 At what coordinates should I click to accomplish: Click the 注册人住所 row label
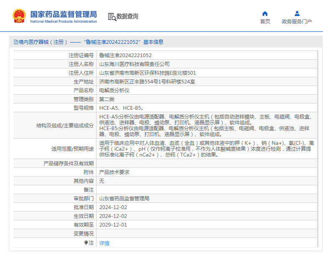pos(81,73)
